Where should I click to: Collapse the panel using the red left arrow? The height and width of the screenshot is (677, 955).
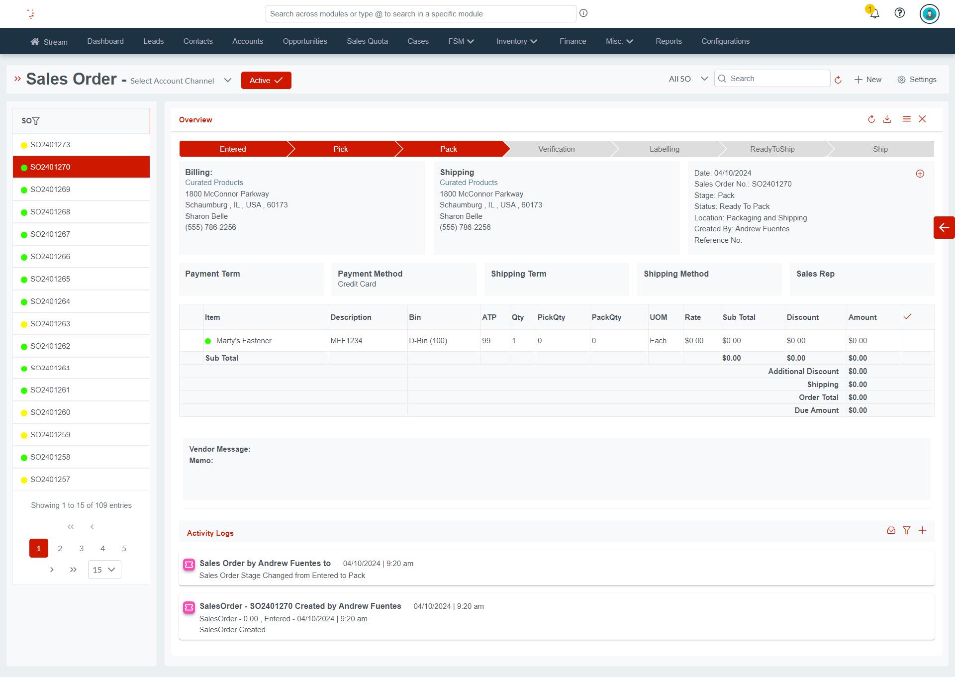(944, 227)
